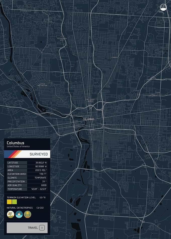The width and height of the screenshot is (171, 239).
Task: Click the longitude value '82.9988° W'
Action: point(41,167)
